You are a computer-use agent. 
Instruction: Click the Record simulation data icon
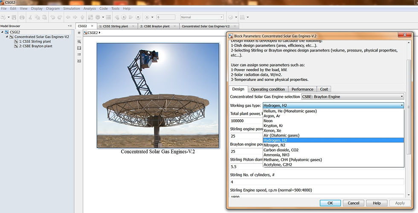coord(147,17)
